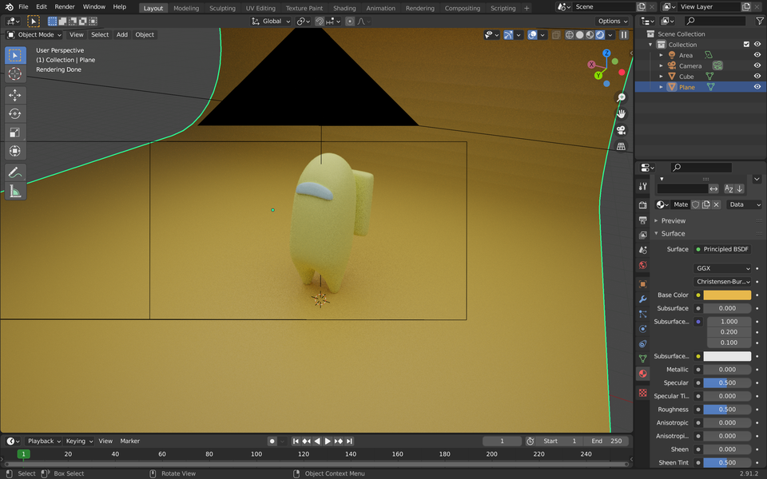The width and height of the screenshot is (767, 479).
Task: Adjust the Specular slider
Action: tap(727, 382)
